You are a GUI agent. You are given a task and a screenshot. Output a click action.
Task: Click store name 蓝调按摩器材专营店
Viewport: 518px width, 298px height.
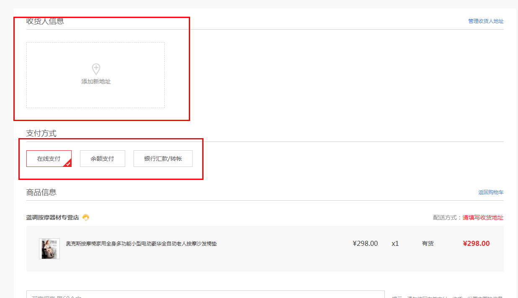52,217
